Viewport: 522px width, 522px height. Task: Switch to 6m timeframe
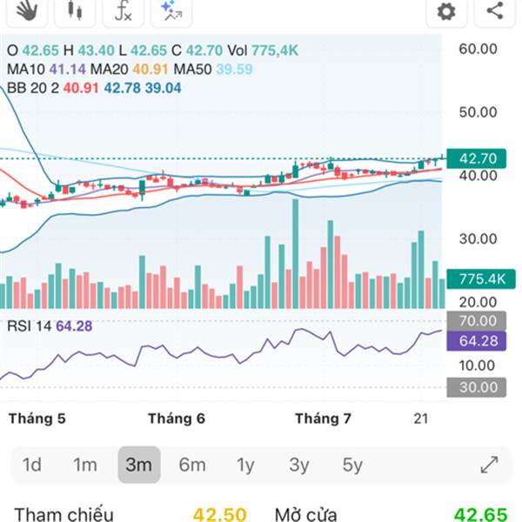pyautogui.click(x=192, y=465)
